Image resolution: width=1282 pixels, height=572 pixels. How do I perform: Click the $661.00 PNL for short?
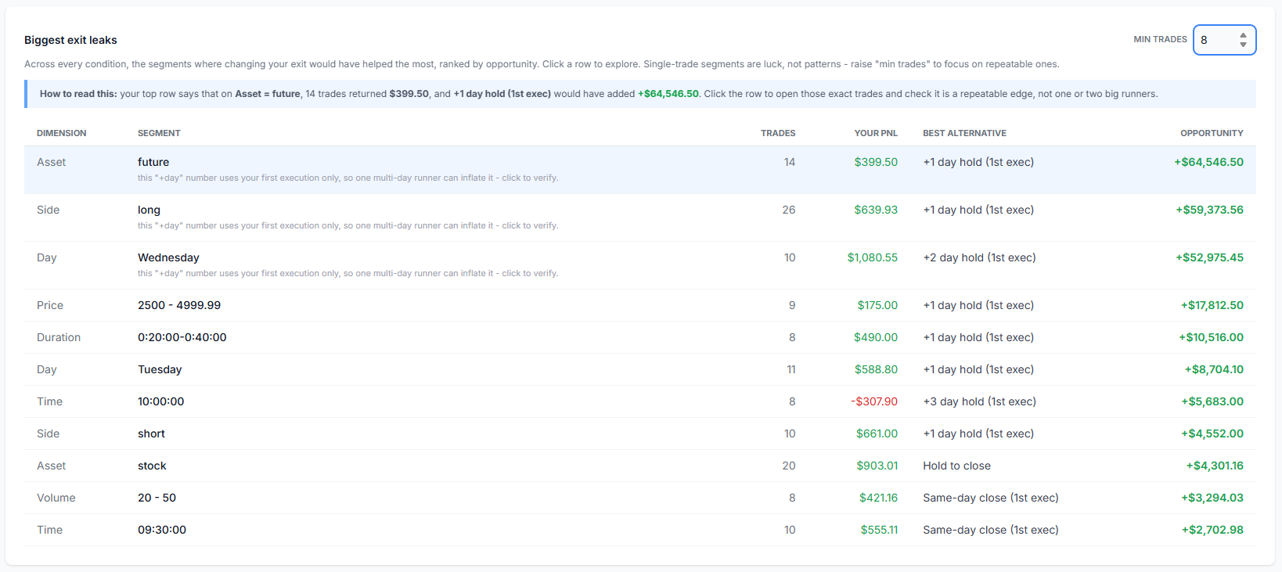[877, 433]
